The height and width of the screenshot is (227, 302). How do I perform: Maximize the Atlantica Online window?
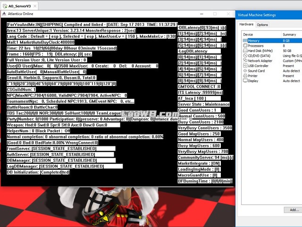click(x=215, y=14)
